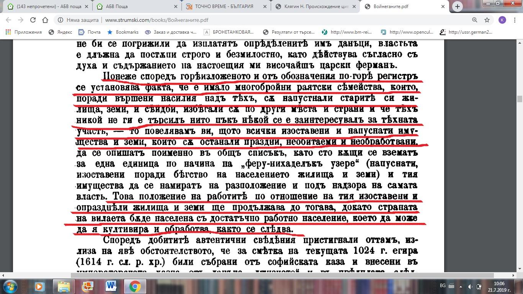Open Chrome's three-dot menu
The height and width of the screenshot is (294, 523).
(515, 20)
